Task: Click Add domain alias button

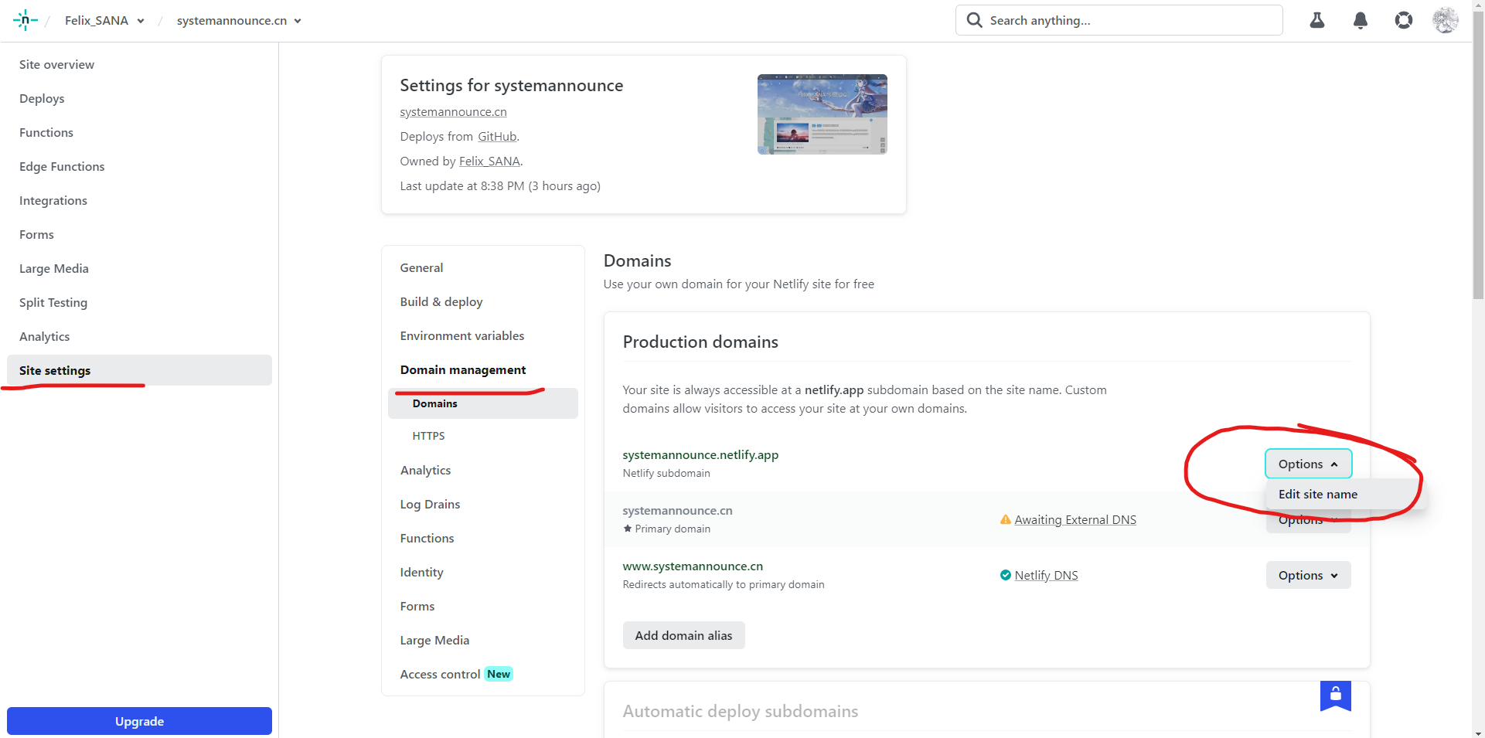Action: click(683, 635)
